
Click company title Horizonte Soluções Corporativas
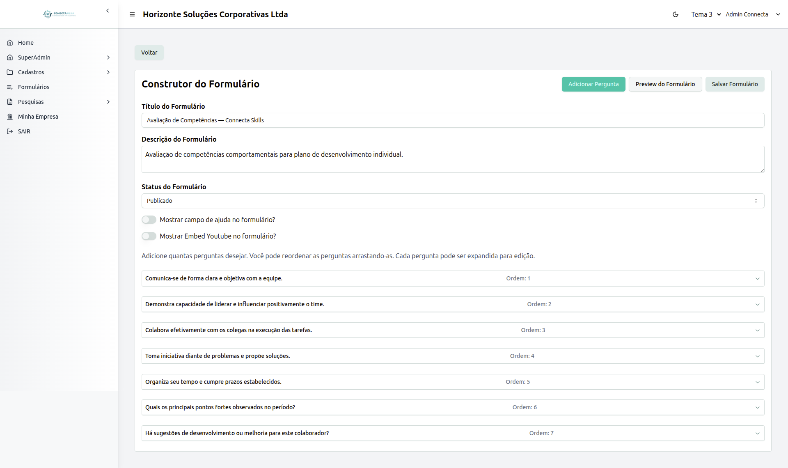[x=215, y=14]
